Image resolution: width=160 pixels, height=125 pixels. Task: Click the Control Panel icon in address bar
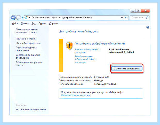coord(26,18)
